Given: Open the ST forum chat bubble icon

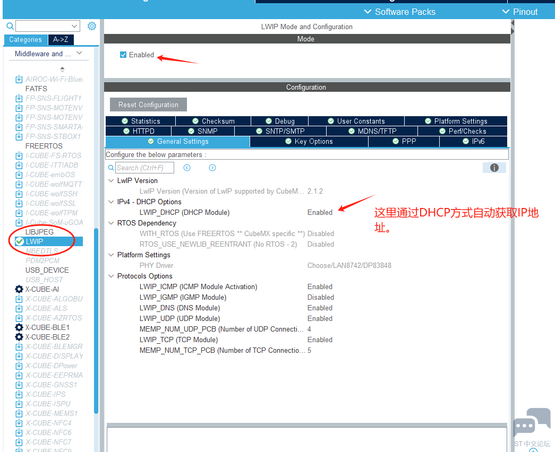Looking at the screenshot, I should [532, 423].
